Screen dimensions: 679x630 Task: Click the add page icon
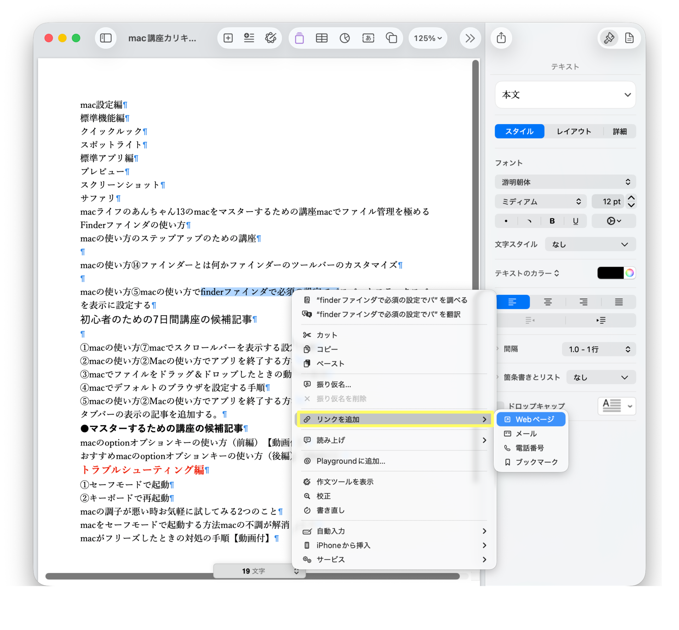[228, 38]
